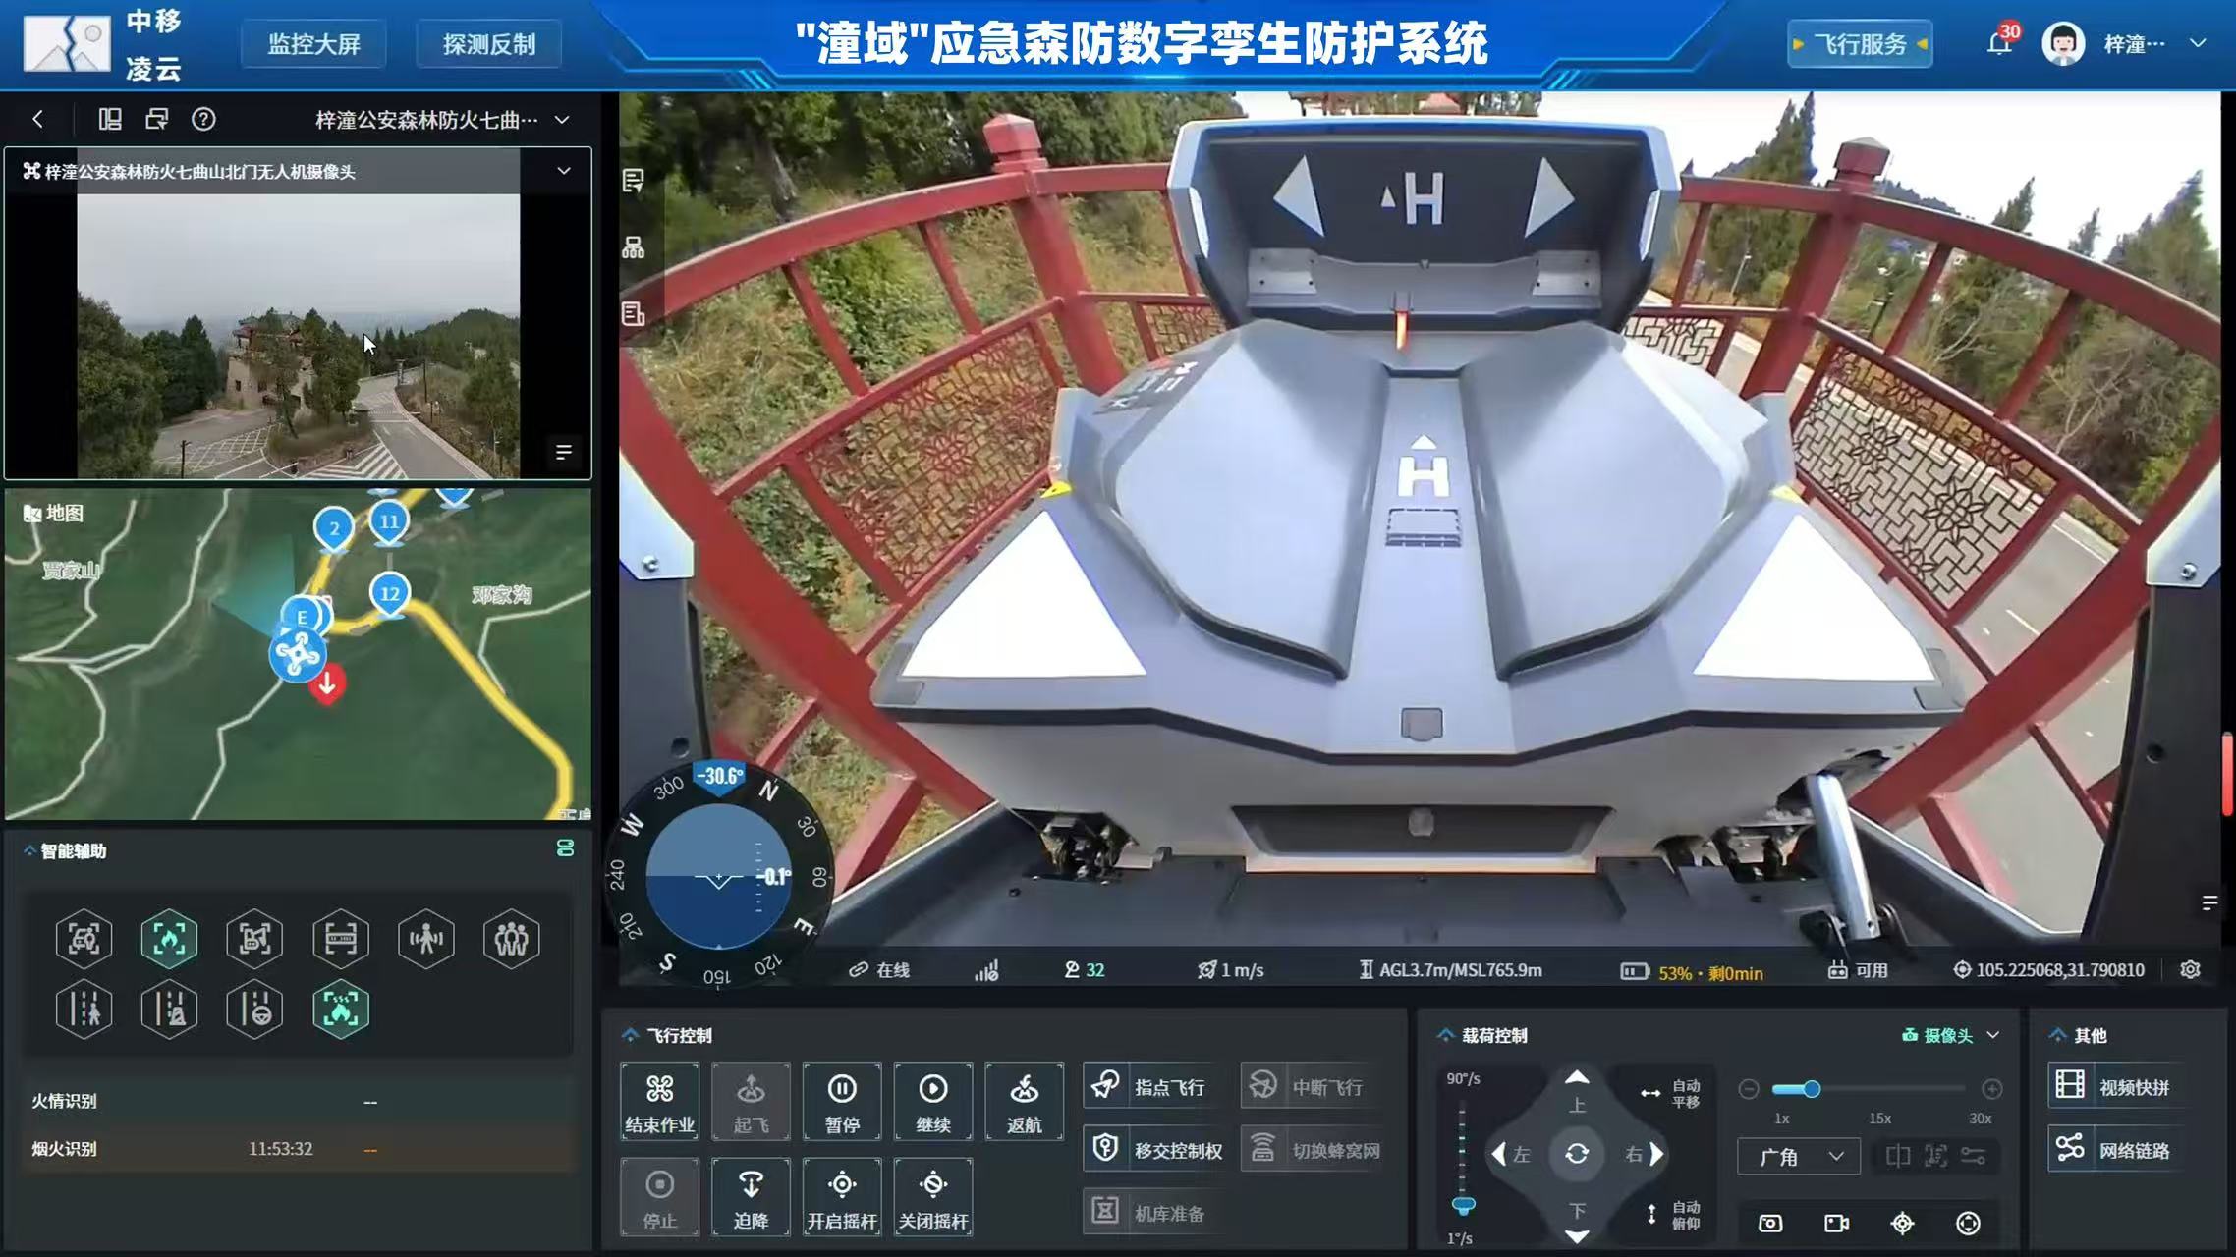This screenshot has width=2236, height=1257.
Task: Click the 返航 return-home icon
Action: point(1024,1100)
